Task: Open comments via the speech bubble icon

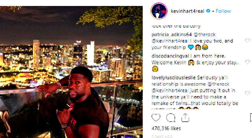Action: click(x=170, y=118)
